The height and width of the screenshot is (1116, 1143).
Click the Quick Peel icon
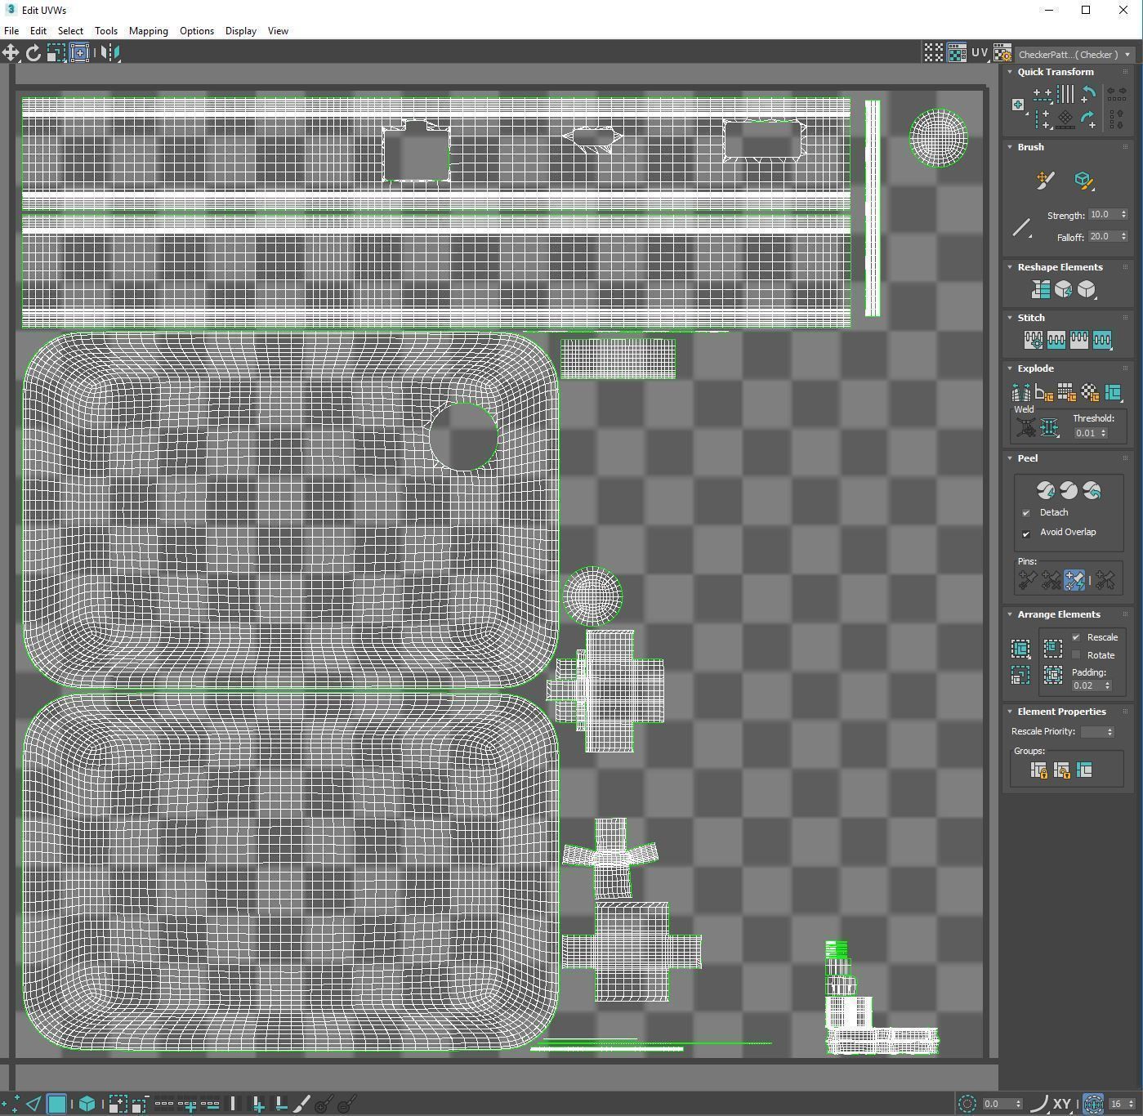(1045, 490)
